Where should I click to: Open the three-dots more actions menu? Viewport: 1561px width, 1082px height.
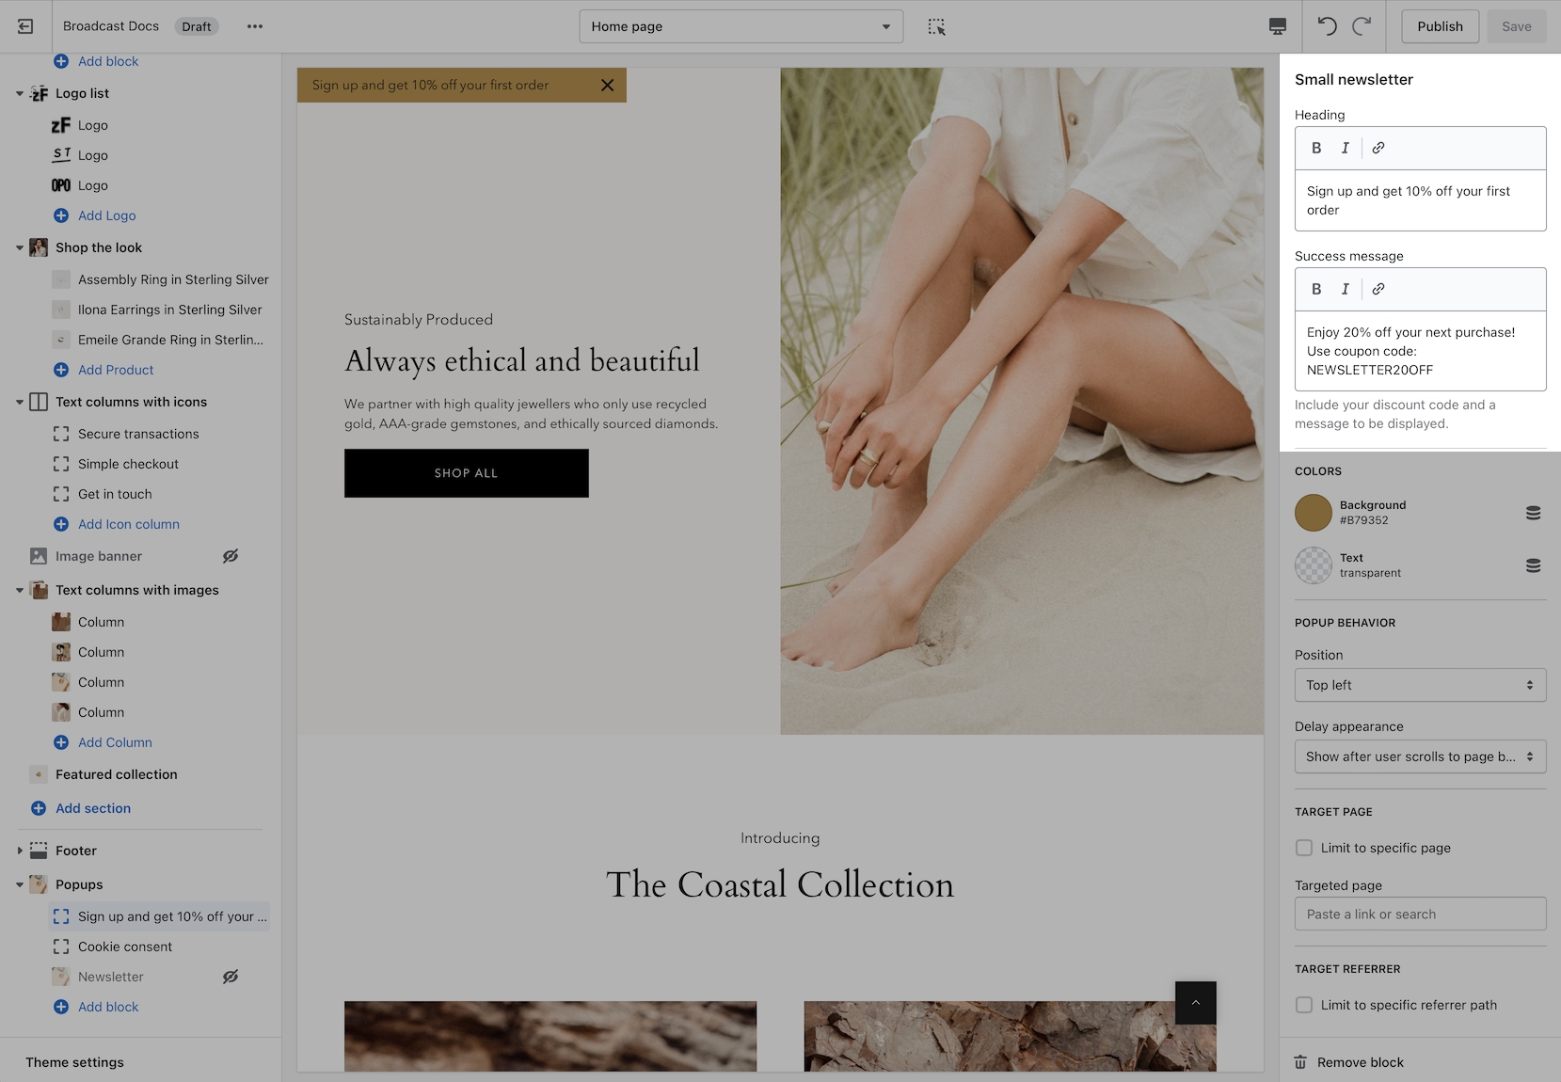(x=255, y=26)
